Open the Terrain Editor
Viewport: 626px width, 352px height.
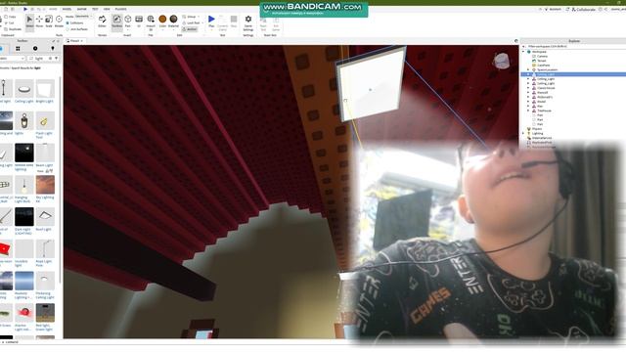(102, 22)
